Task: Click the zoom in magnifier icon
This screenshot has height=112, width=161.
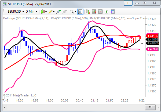Action: [58, 12]
